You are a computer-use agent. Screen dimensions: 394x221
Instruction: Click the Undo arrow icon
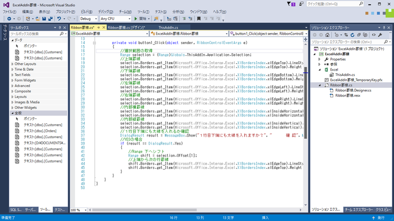[x=59, y=19]
